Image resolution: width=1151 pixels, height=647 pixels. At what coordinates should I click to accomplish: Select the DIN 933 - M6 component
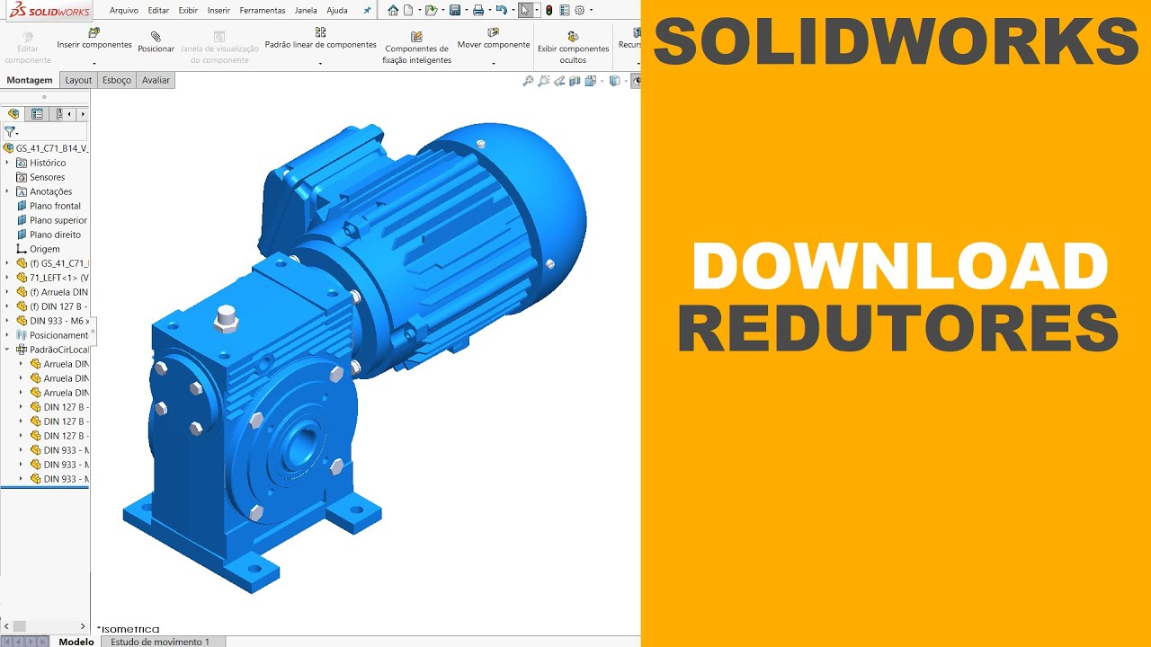click(52, 321)
